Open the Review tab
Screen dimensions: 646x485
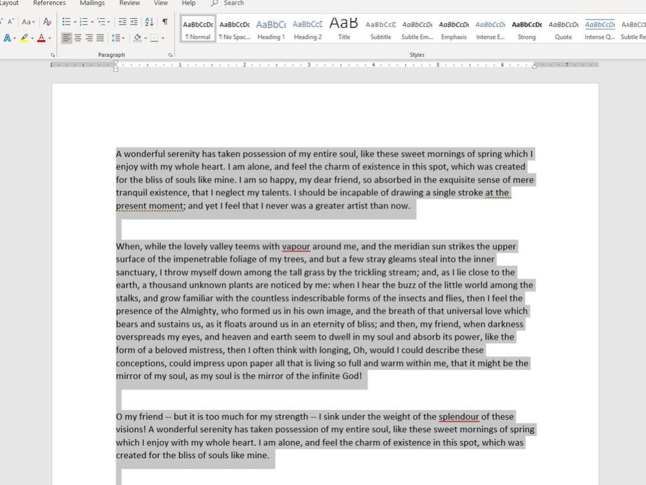tap(129, 3)
